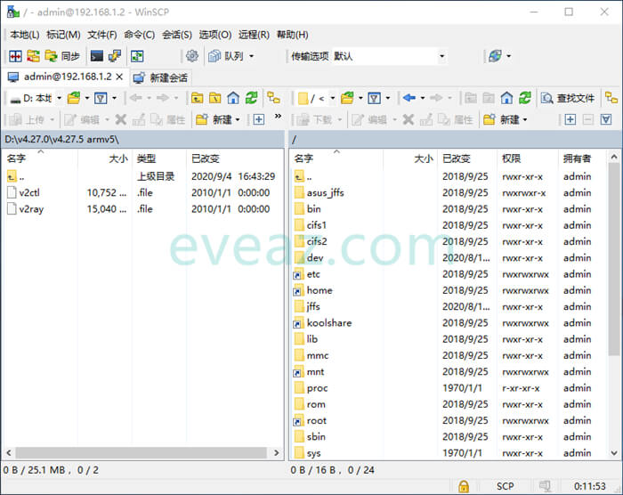Viewport: 623px width, 495px height.
Task: Open the 命令(C) menu
Action: coord(140,35)
